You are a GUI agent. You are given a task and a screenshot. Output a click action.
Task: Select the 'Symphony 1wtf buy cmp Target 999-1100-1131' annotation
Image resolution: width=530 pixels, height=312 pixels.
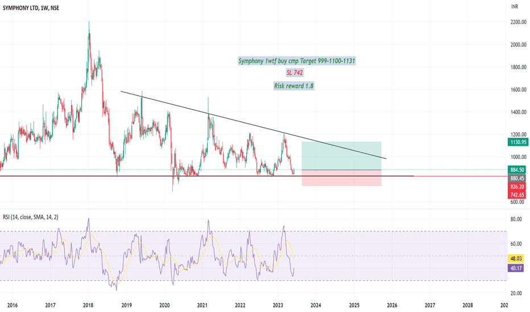click(x=297, y=61)
